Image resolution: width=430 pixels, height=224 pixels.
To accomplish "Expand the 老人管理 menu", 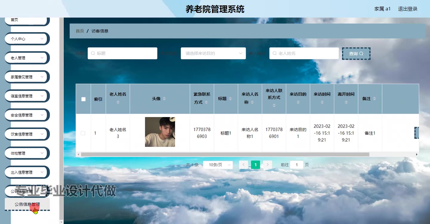I will tap(27, 58).
